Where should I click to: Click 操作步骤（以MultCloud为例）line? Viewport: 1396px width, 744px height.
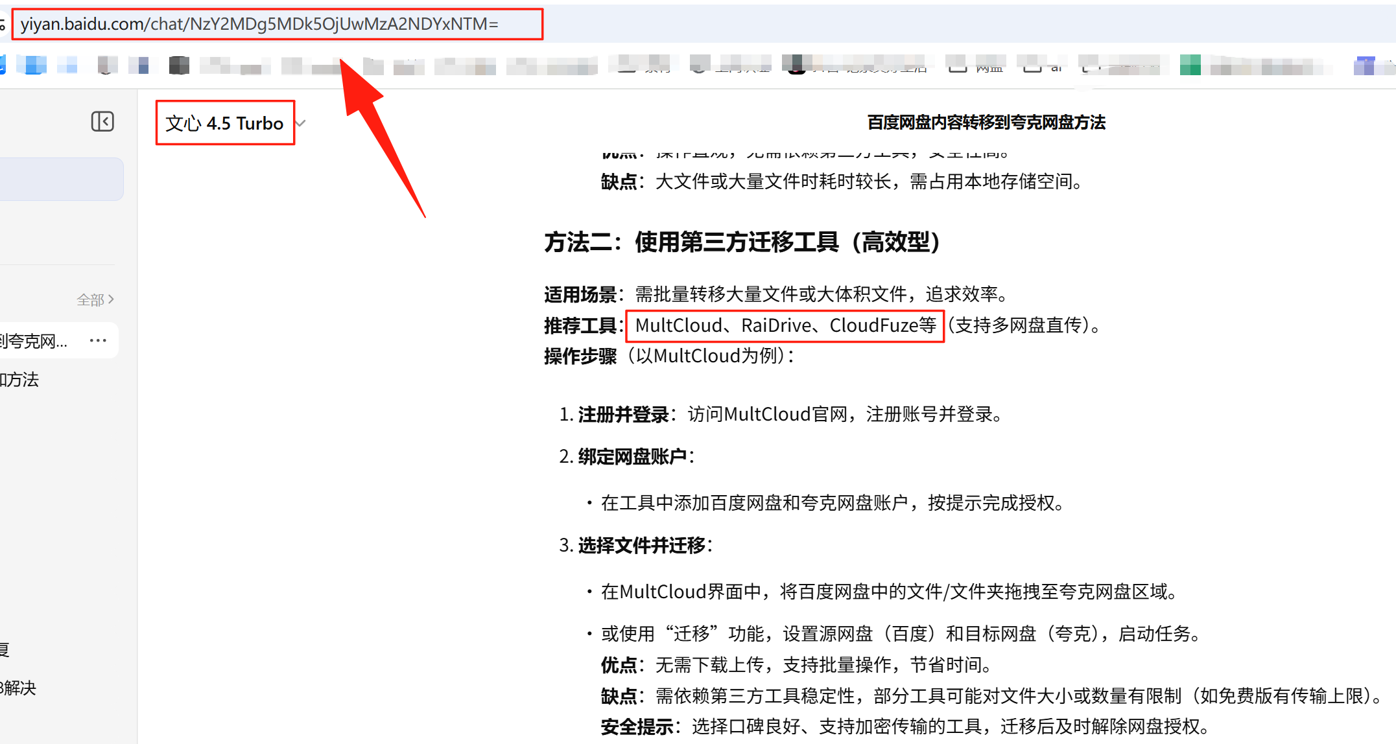pos(670,356)
